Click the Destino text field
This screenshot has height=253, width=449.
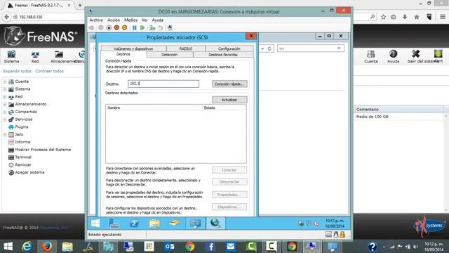[x=163, y=84]
